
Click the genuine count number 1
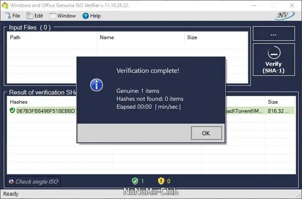142,181
